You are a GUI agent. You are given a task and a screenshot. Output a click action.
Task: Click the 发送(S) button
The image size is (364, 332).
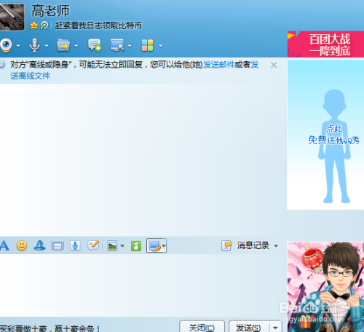tap(248, 327)
